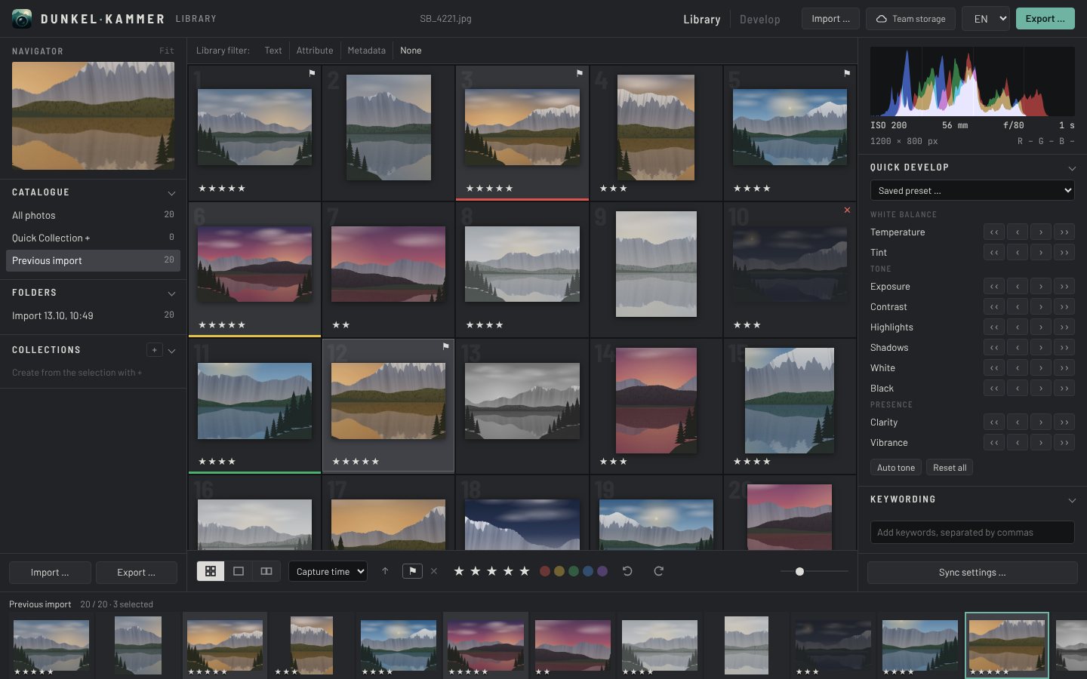
Task: Click the keywords input field
Action: pos(972,533)
